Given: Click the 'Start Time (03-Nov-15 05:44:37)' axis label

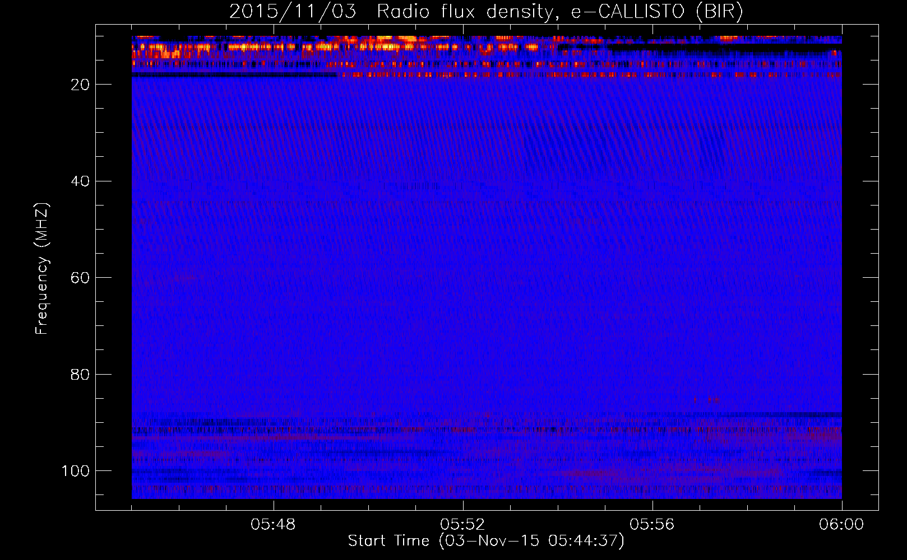Looking at the screenshot, I should [486, 541].
